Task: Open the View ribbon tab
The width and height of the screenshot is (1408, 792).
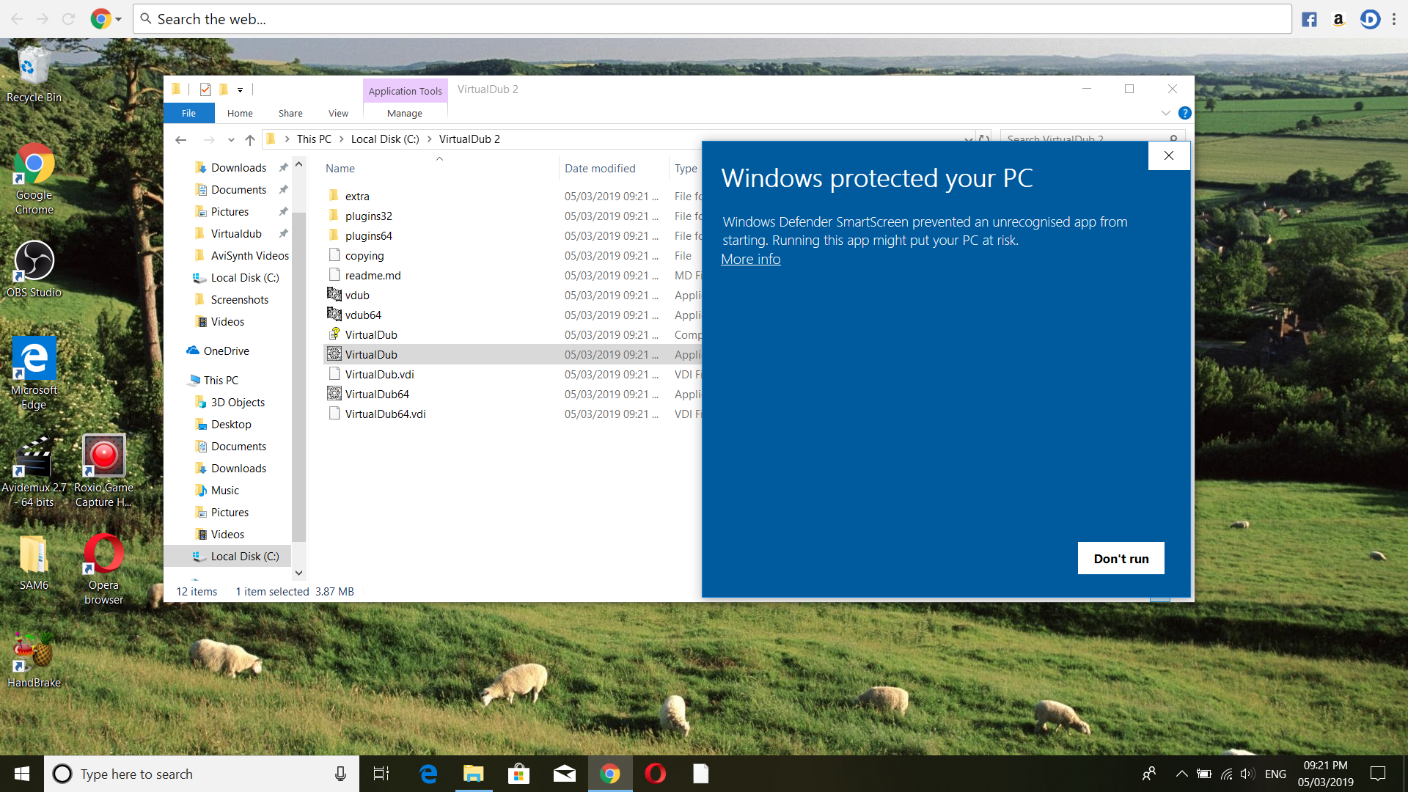Action: 338,113
